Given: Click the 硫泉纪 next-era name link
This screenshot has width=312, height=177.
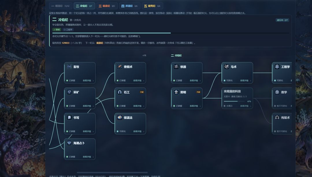Looking at the screenshot, I should 100,43.
